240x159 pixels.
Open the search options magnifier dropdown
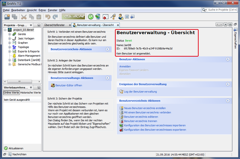click(x=204, y=10)
